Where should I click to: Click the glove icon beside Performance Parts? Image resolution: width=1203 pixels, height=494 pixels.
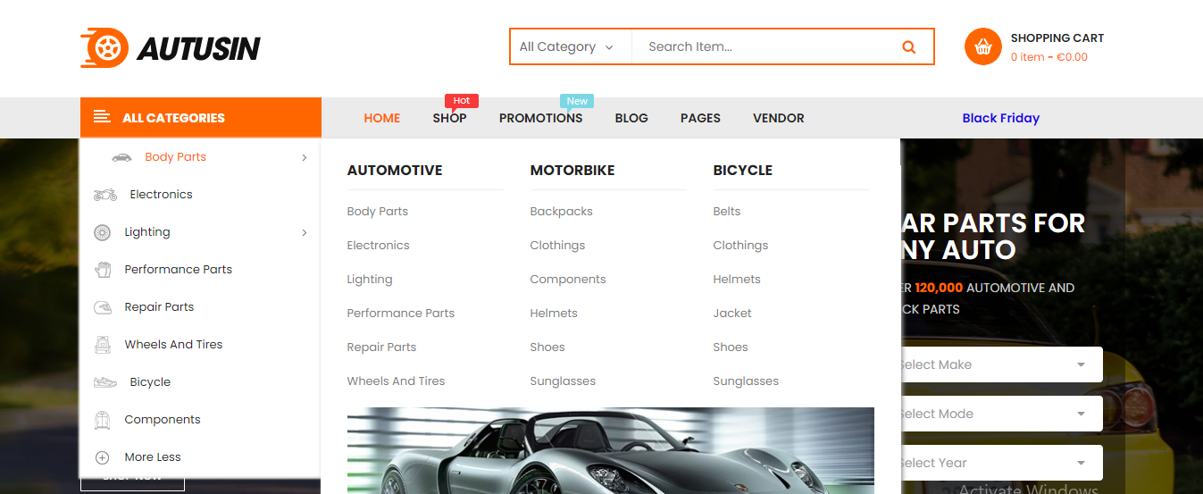point(102,270)
